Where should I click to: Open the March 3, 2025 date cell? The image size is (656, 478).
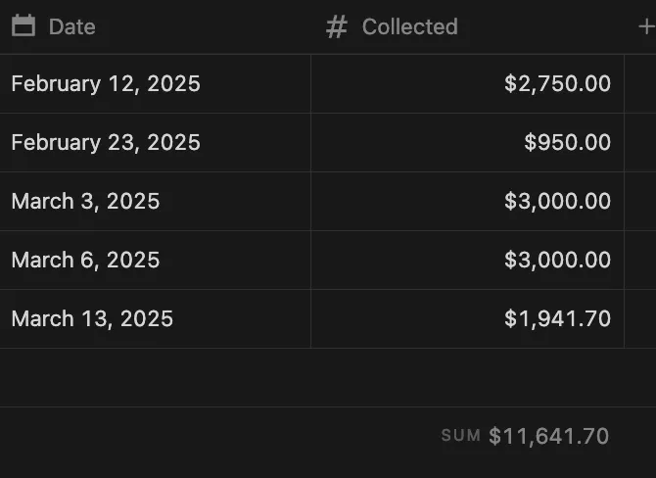point(156,201)
